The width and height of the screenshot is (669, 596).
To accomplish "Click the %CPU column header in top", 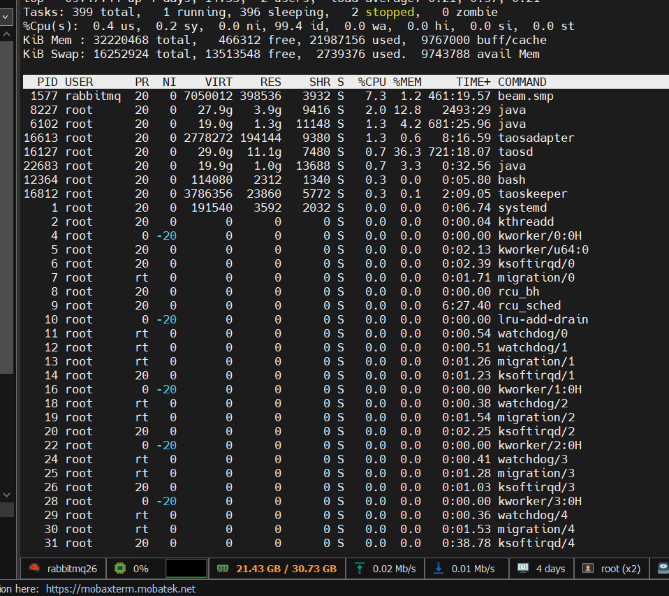I will [372, 82].
